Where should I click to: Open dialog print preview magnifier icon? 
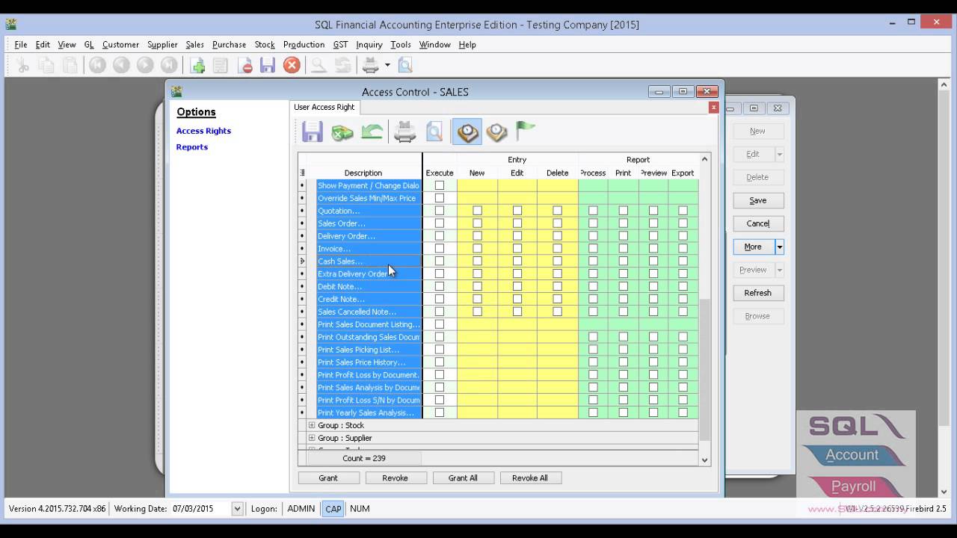pos(434,132)
